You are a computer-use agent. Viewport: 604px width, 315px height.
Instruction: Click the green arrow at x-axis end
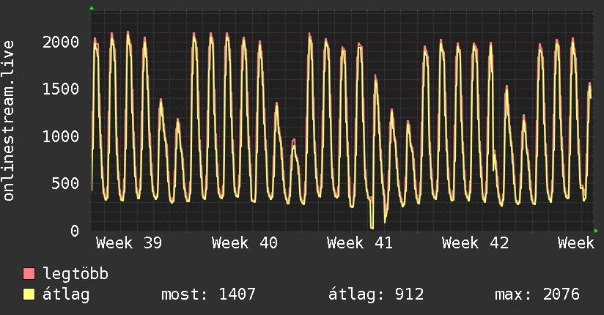596,231
